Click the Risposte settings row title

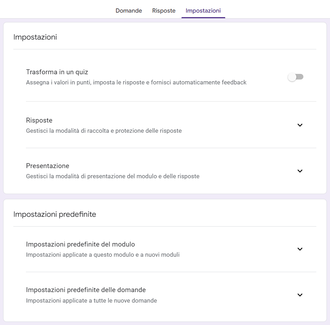click(x=39, y=120)
